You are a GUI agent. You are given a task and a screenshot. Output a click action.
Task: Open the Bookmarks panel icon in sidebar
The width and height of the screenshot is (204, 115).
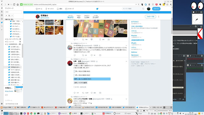coord(2,8)
